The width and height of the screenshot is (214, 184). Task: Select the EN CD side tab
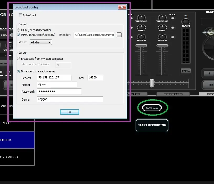(17, 123)
